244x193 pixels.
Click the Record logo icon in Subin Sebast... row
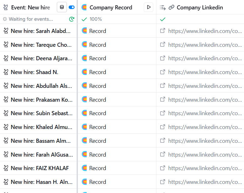pyautogui.click(x=84, y=113)
